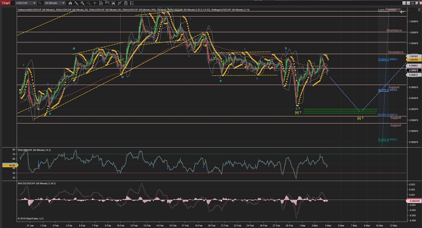
Task: Click the lowest Support label on chart
Action: (396, 125)
